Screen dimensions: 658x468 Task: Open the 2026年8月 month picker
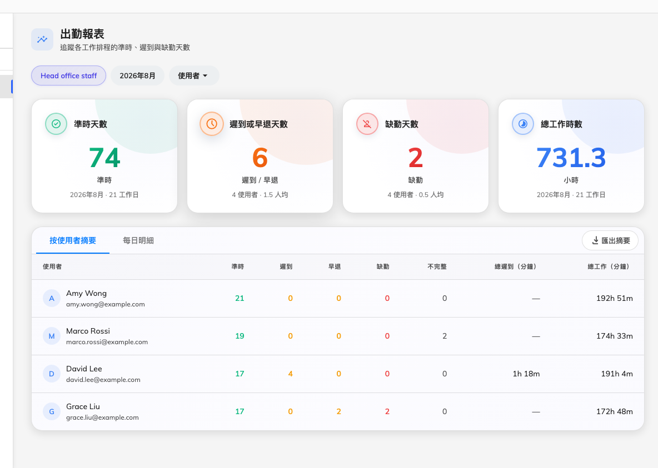pyautogui.click(x=137, y=76)
